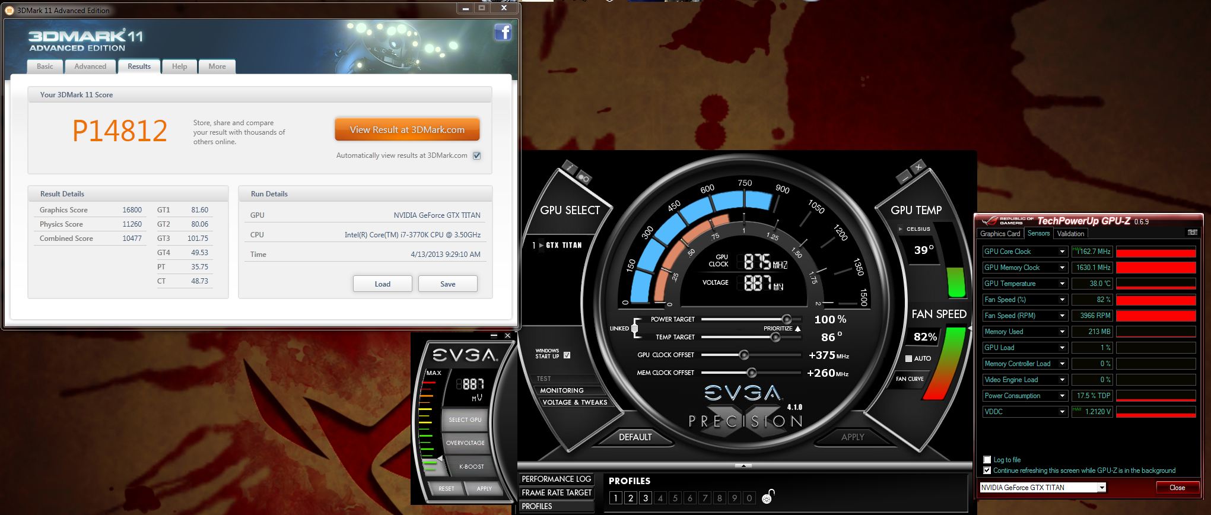Select profile slot 2

[x=631, y=498]
